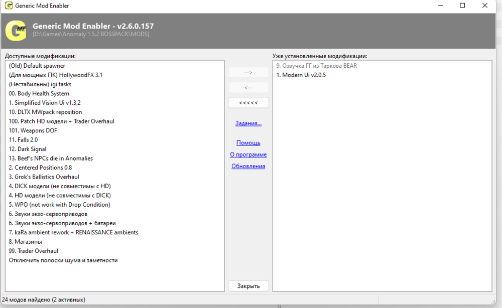Select '99. Trader Overhaul' from available mods
502x308 pixels.
[33, 251]
